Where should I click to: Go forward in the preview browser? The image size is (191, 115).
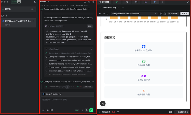click(x=104, y=14)
